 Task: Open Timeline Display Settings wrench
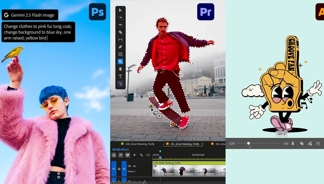coord(141,155)
